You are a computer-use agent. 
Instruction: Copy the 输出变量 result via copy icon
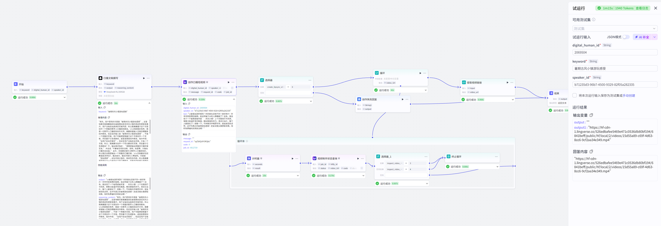(x=591, y=115)
